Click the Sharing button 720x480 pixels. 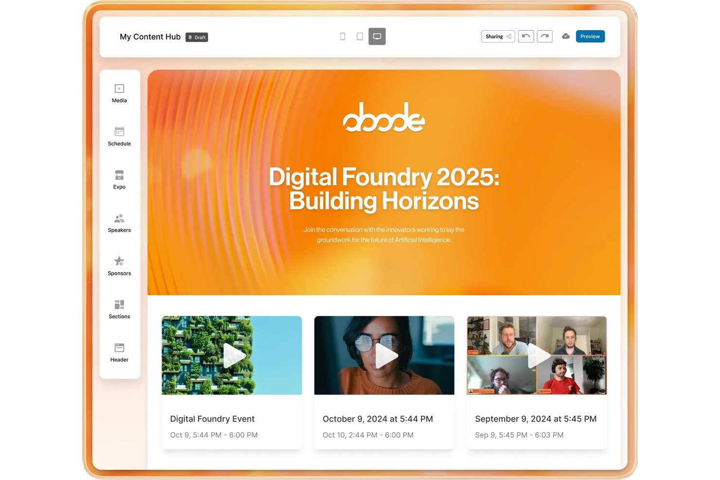[x=498, y=36]
